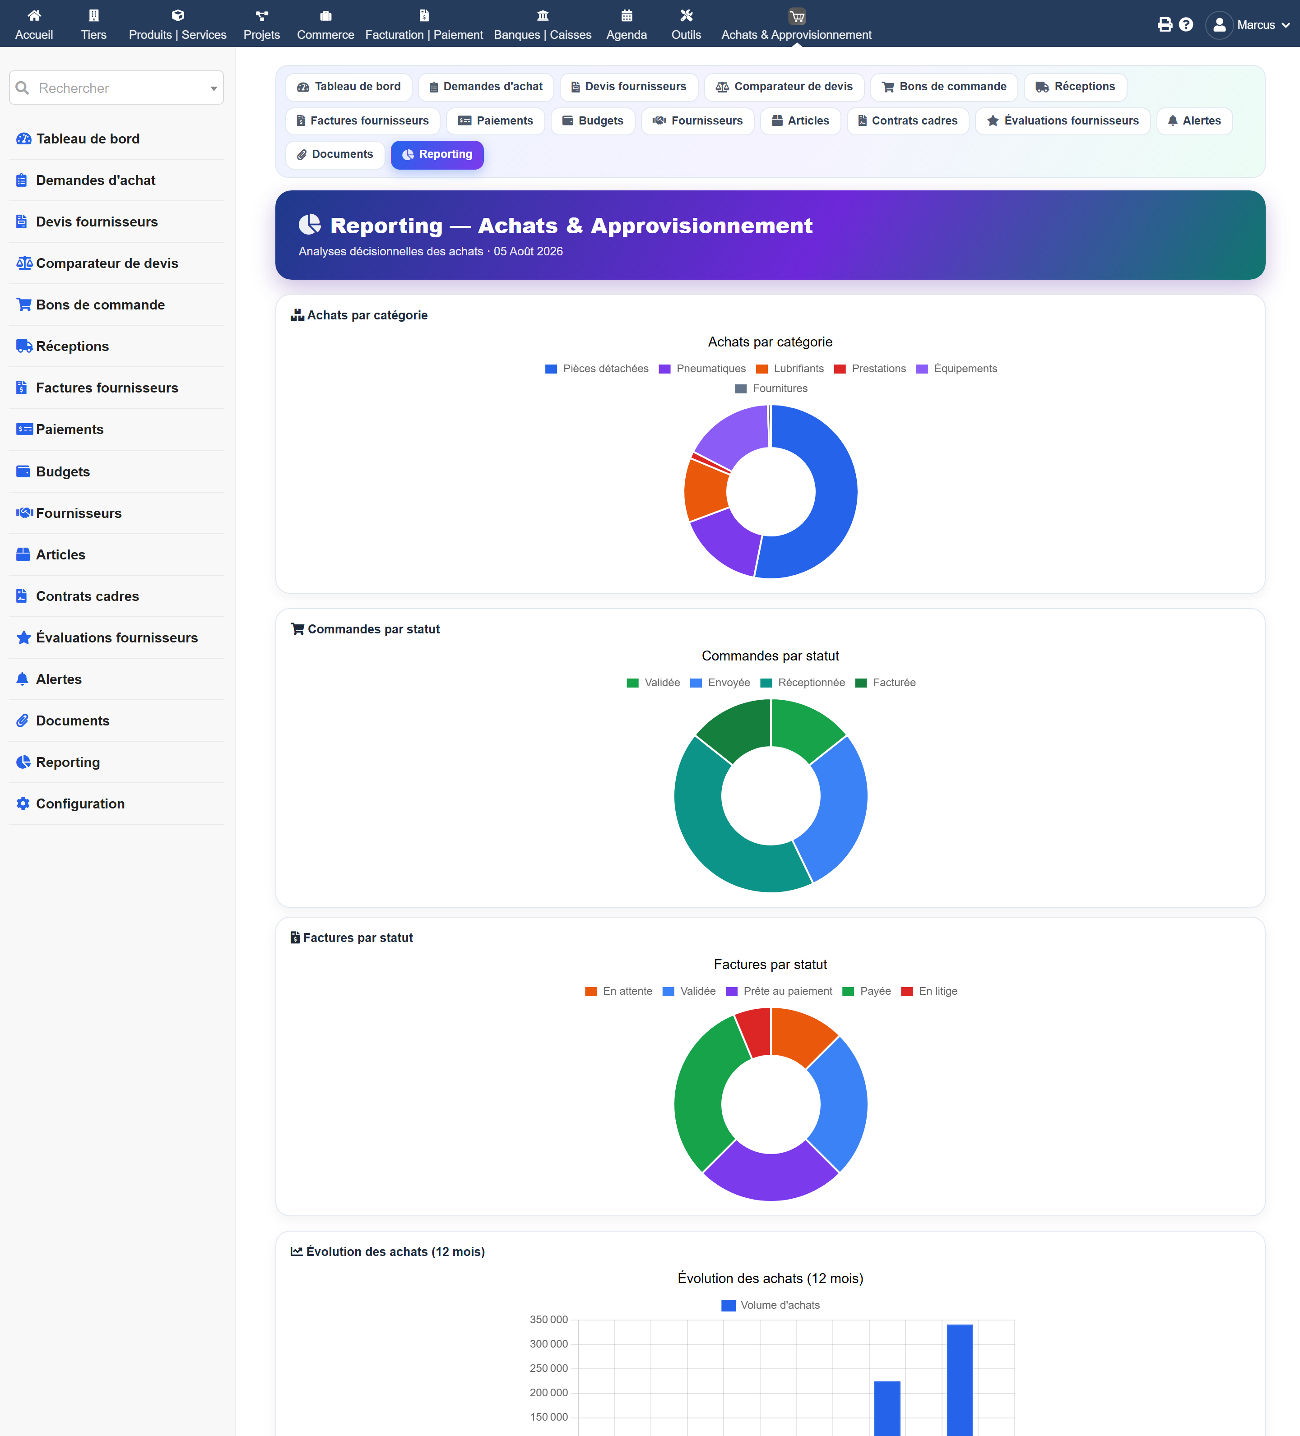Toggle Pièces détachées legend entry

597,368
